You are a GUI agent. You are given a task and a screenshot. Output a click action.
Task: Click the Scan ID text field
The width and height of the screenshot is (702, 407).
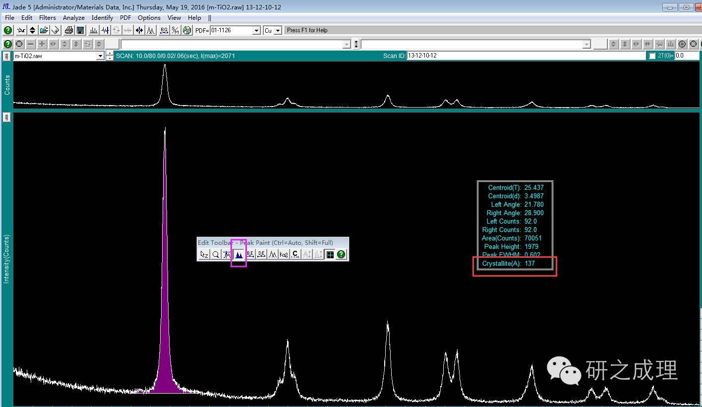click(526, 56)
